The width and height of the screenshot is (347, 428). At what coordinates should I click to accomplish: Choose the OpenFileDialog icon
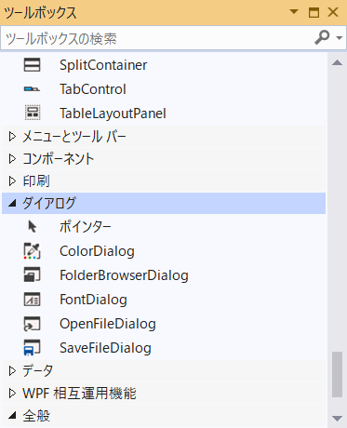(32, 324)
